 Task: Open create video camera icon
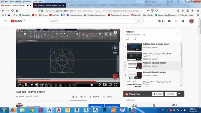pos(169,21)
